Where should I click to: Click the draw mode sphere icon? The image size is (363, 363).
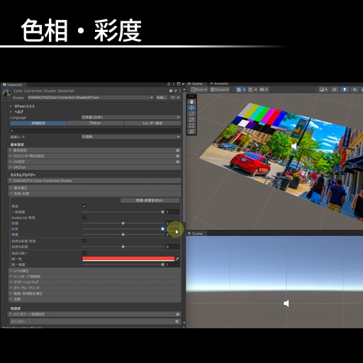click(321, 89)
